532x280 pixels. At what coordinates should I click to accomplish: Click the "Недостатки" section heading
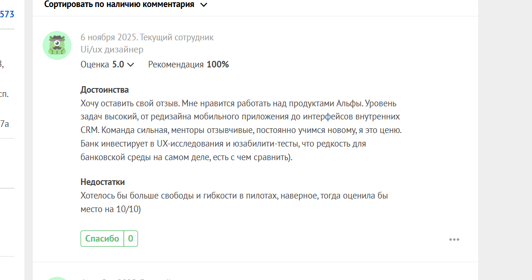[x=102, y=182]
